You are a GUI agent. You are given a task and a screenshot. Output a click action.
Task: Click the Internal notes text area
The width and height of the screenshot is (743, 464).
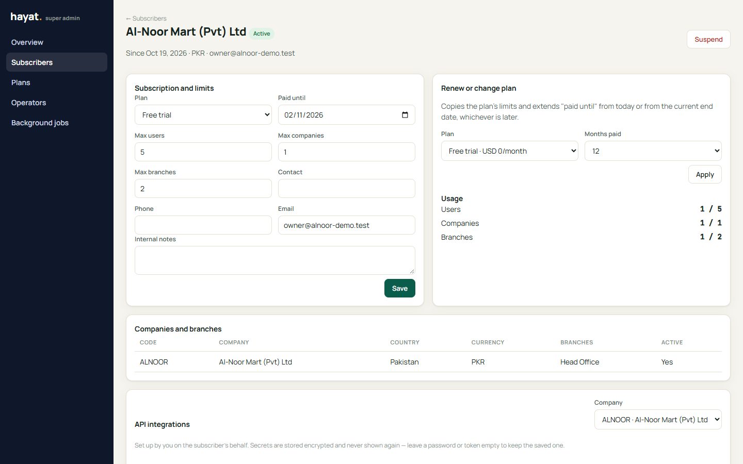point(275,260)
